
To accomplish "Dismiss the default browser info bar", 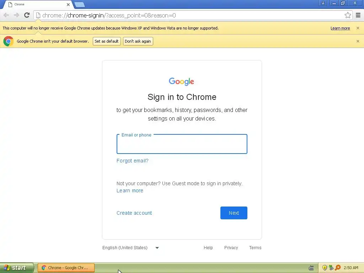I will tap(358, 41).
